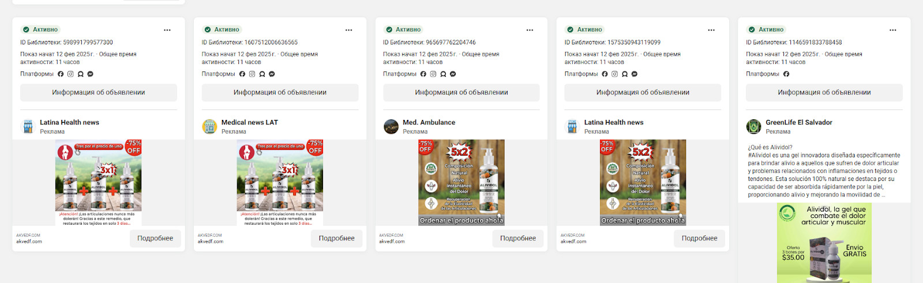Click Messenger platform icon on ad 598991799577300
Viewport: 923px width, 283px height.
(x=91, y=74)
